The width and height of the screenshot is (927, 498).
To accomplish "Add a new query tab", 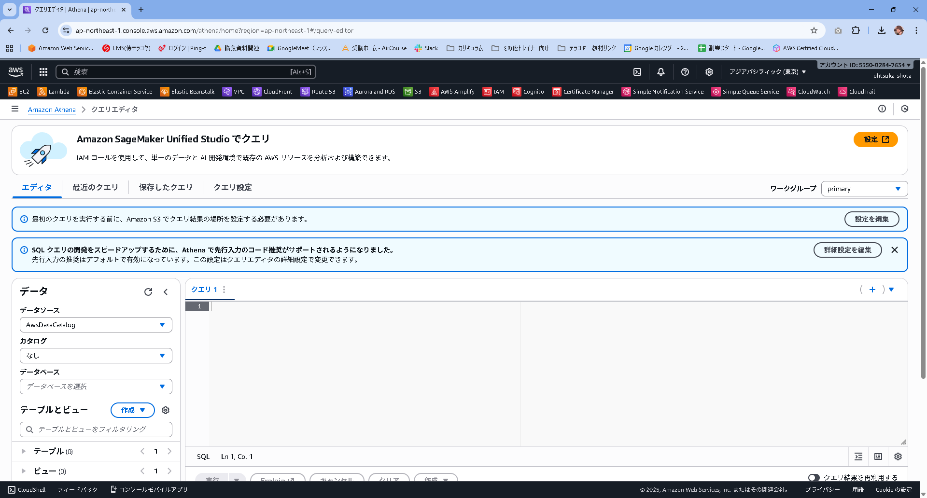I will [872, 290].
